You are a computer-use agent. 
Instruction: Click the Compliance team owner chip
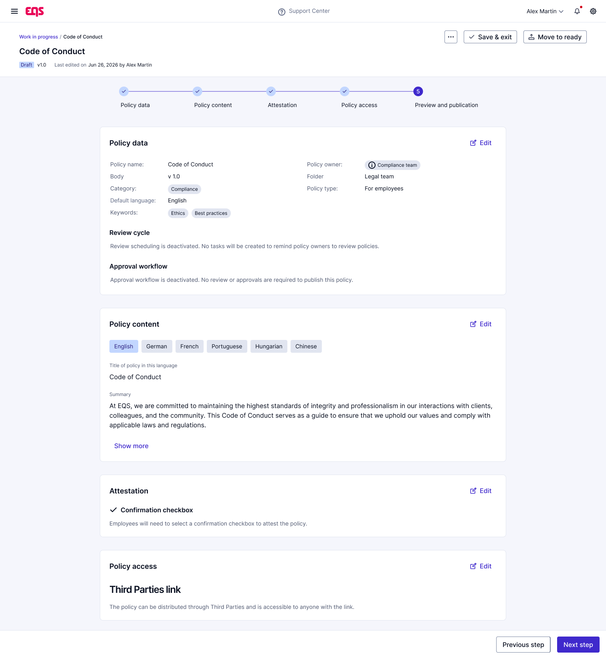[x=392, y=165]
